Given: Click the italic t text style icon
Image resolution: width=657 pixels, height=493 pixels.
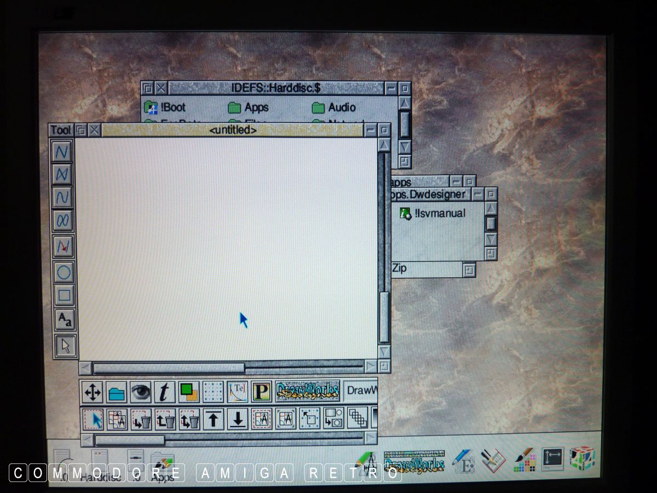Looking at the screenshot, I should (164, 392).
